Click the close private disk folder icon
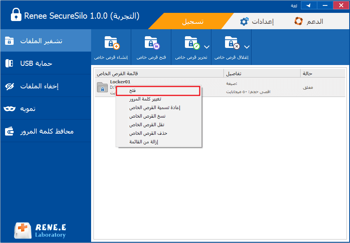The image size is (350, 243). 232,43
